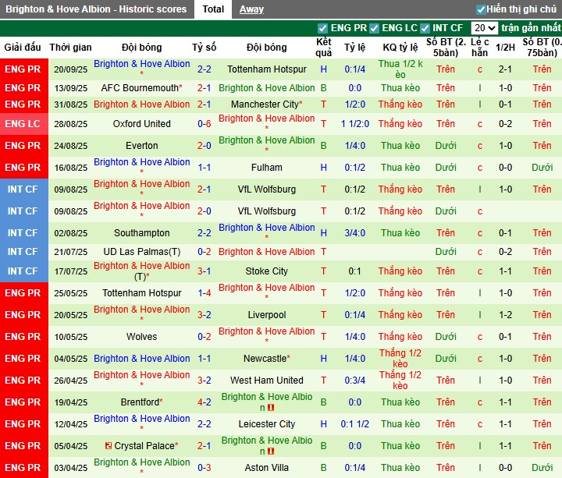Click red card icon in Brentford match row

[271, 408]
